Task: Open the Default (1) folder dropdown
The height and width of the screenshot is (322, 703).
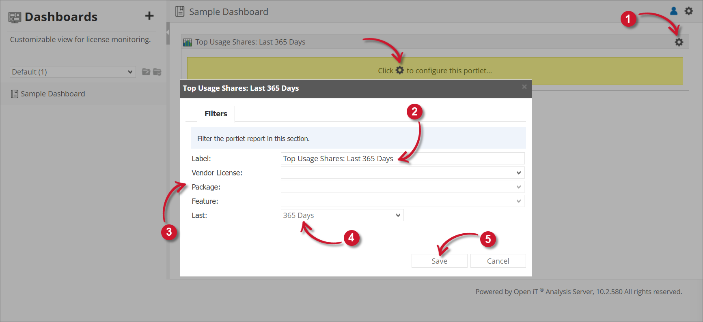Action: coord(72,72)
